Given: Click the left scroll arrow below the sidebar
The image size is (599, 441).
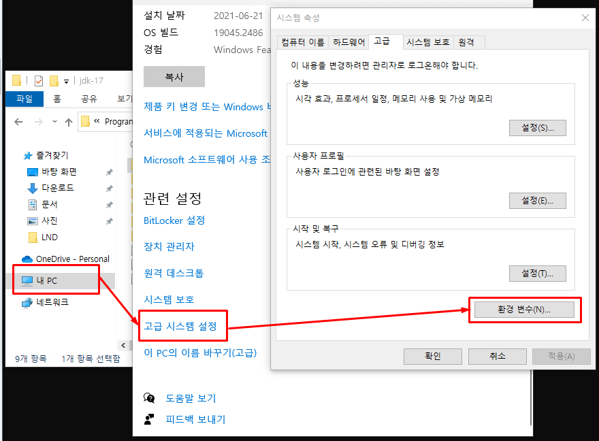Looking at the screenshot, I should click(123, 345).
